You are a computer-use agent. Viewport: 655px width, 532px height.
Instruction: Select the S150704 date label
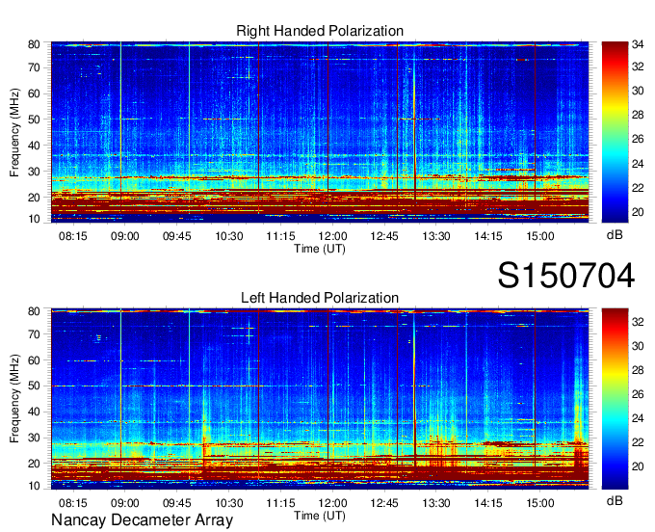(566, 276)
